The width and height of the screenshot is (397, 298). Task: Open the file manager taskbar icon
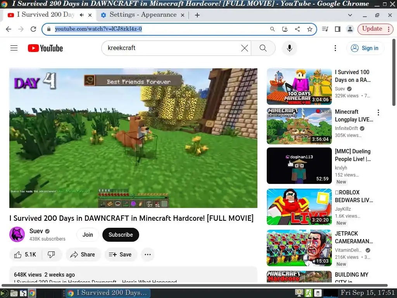coord(14,293)
